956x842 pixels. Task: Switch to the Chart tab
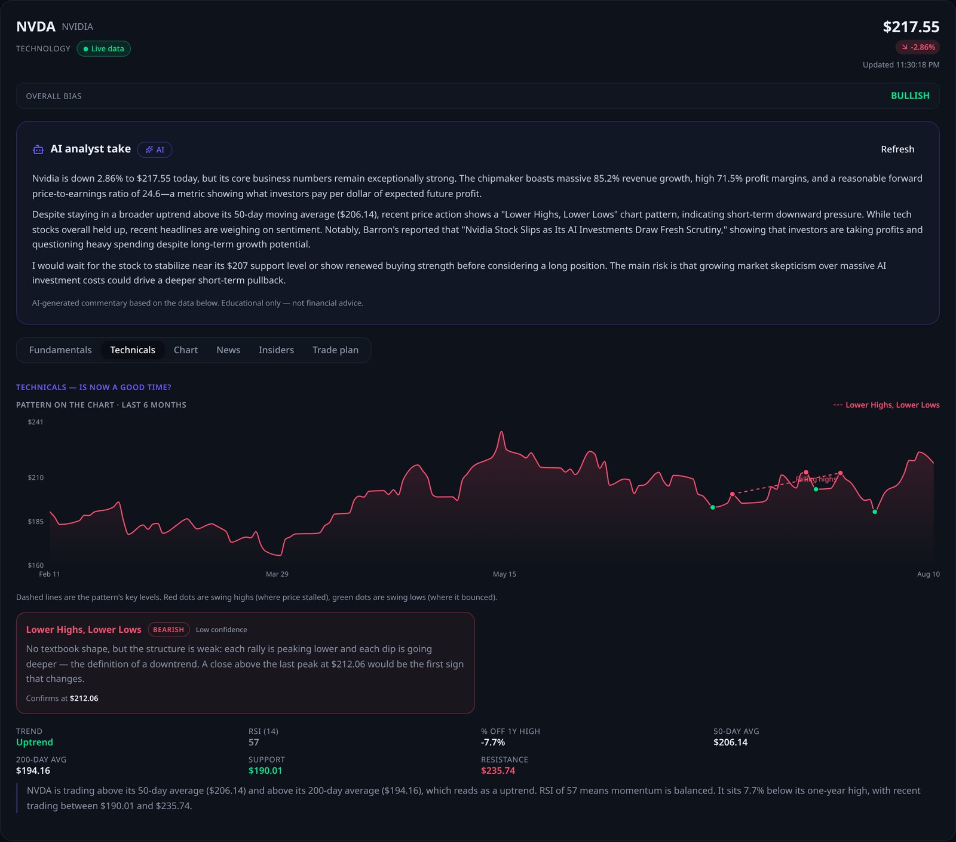[x=186, y=350]
